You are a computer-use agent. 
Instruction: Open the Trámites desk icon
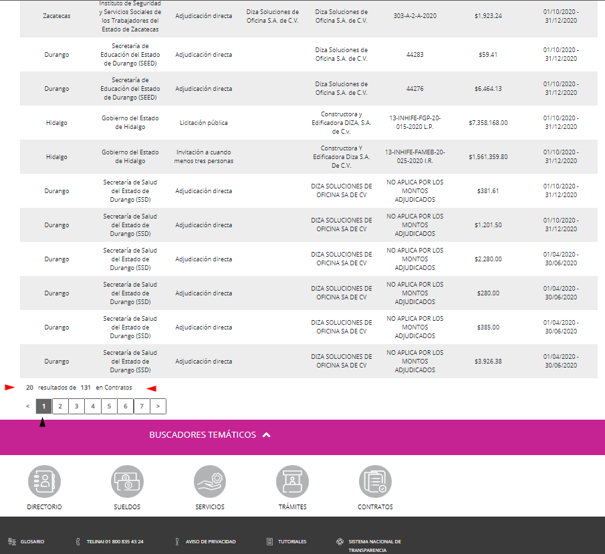[x=292, y=481]
